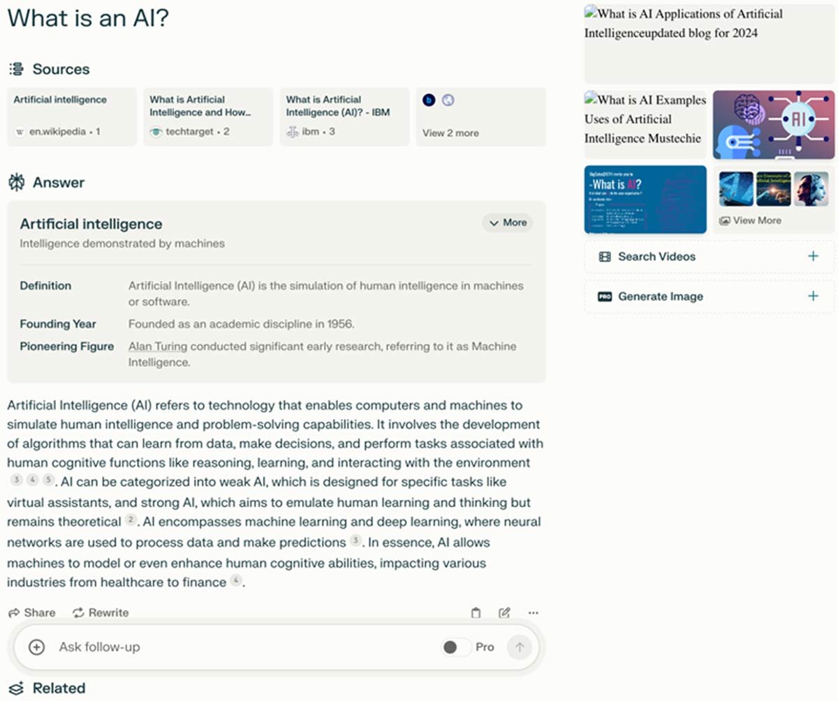Click the View 2 more sources card

480,116
